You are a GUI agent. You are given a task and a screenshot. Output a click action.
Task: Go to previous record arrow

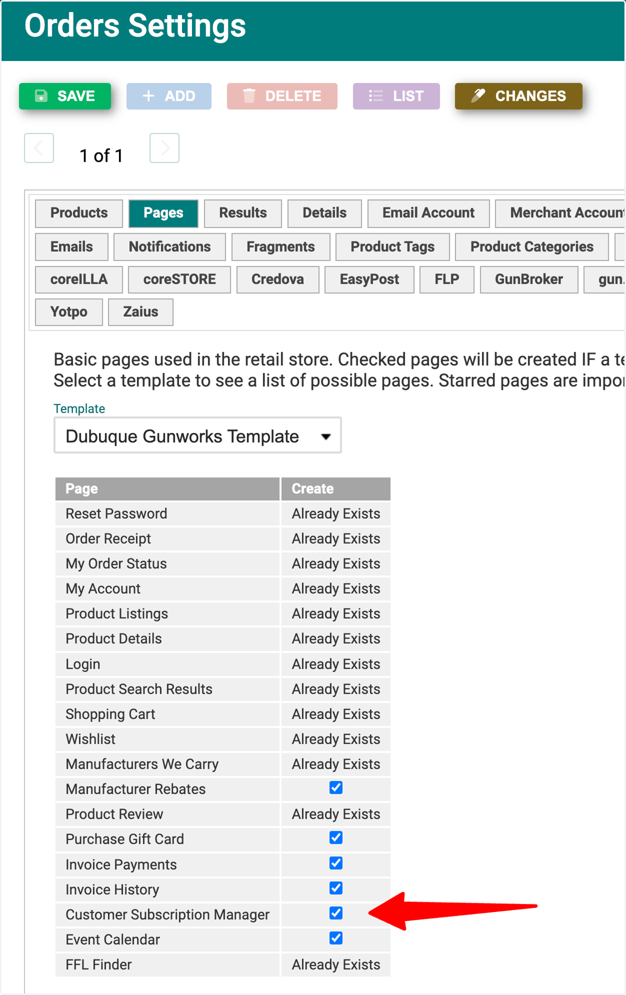[x=39, y=148]
